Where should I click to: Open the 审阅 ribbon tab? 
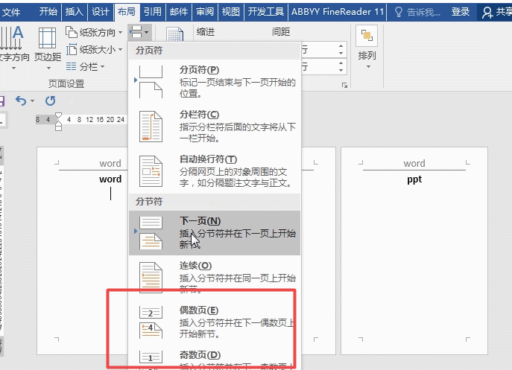click(205, 12)
